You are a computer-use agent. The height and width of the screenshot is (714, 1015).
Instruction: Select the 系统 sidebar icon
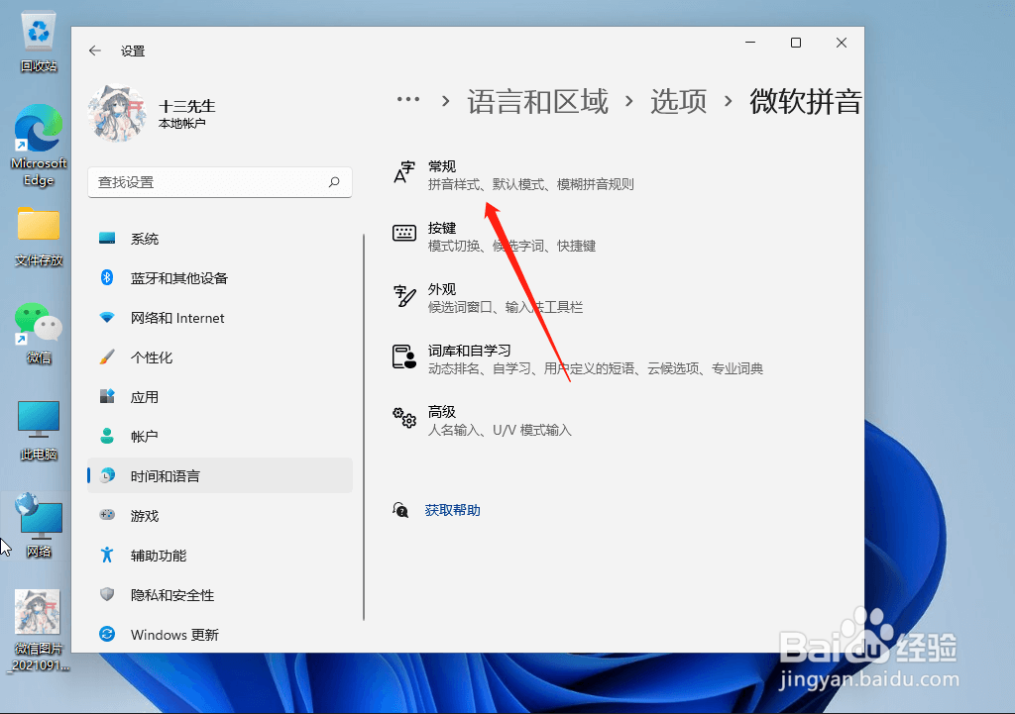pyautogui.click(x=107, y=239)
